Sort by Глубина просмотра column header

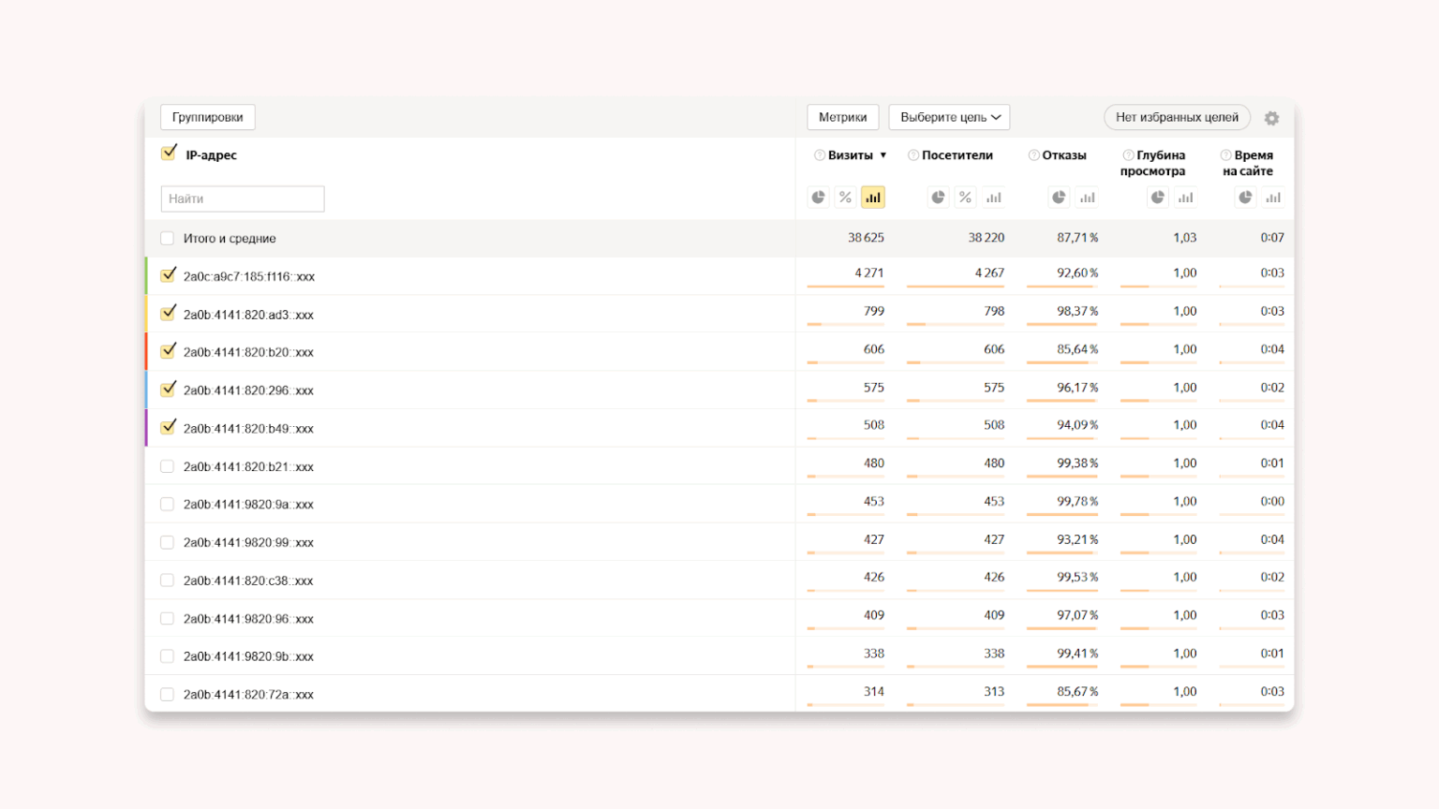[x=1154, y=163]
